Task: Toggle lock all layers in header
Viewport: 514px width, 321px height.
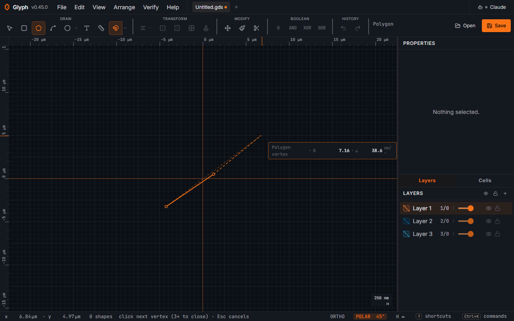Action: [x=496, y=193]
